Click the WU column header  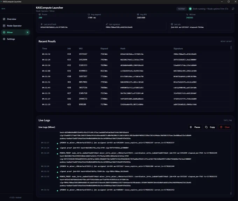coord(80,48)
